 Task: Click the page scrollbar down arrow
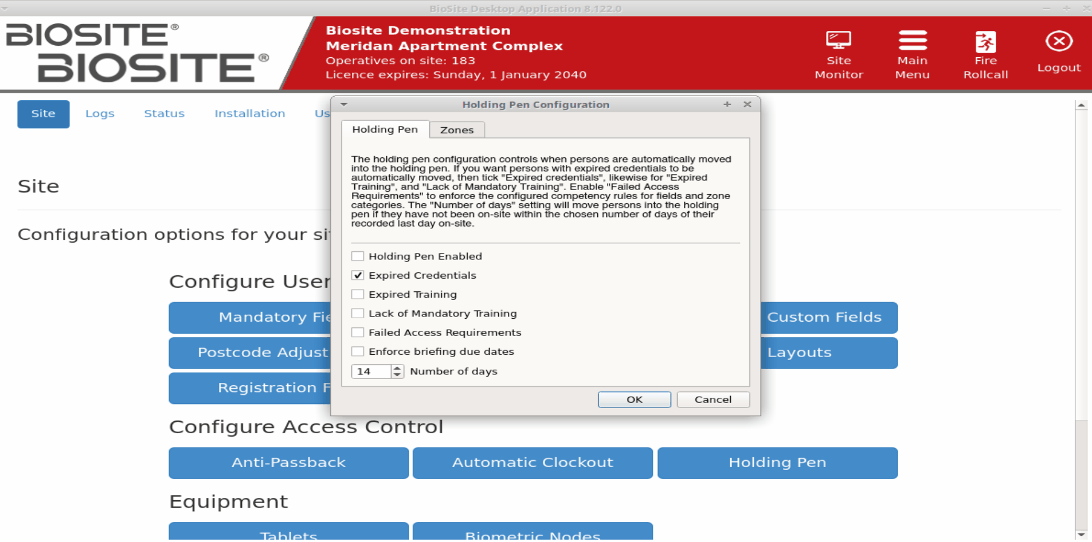pyautogui.click(x=1081, y=535)
